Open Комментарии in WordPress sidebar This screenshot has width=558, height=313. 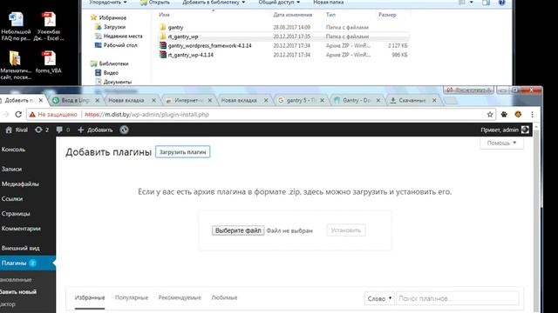[x=21, y=229]
